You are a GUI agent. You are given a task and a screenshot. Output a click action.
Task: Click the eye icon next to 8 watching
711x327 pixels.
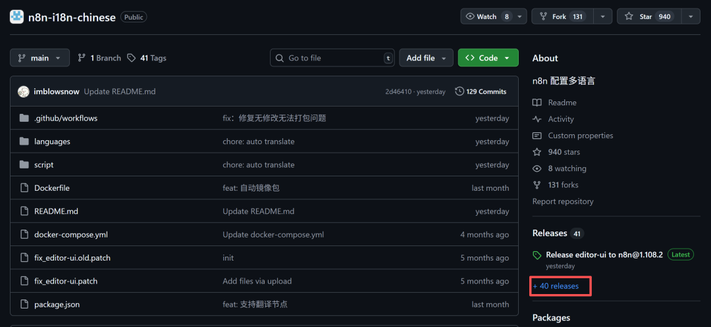pyautogui.click(x=537, y=168)
